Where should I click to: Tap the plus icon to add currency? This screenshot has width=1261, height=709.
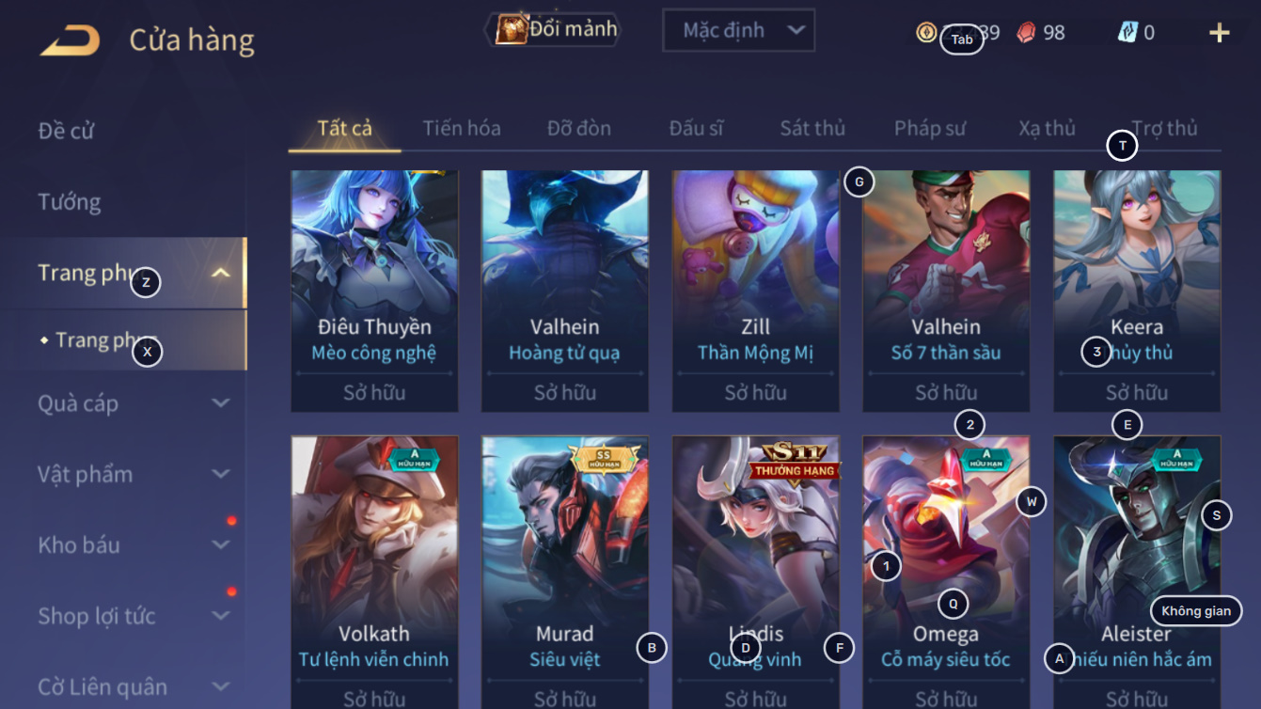(1220, 33)
